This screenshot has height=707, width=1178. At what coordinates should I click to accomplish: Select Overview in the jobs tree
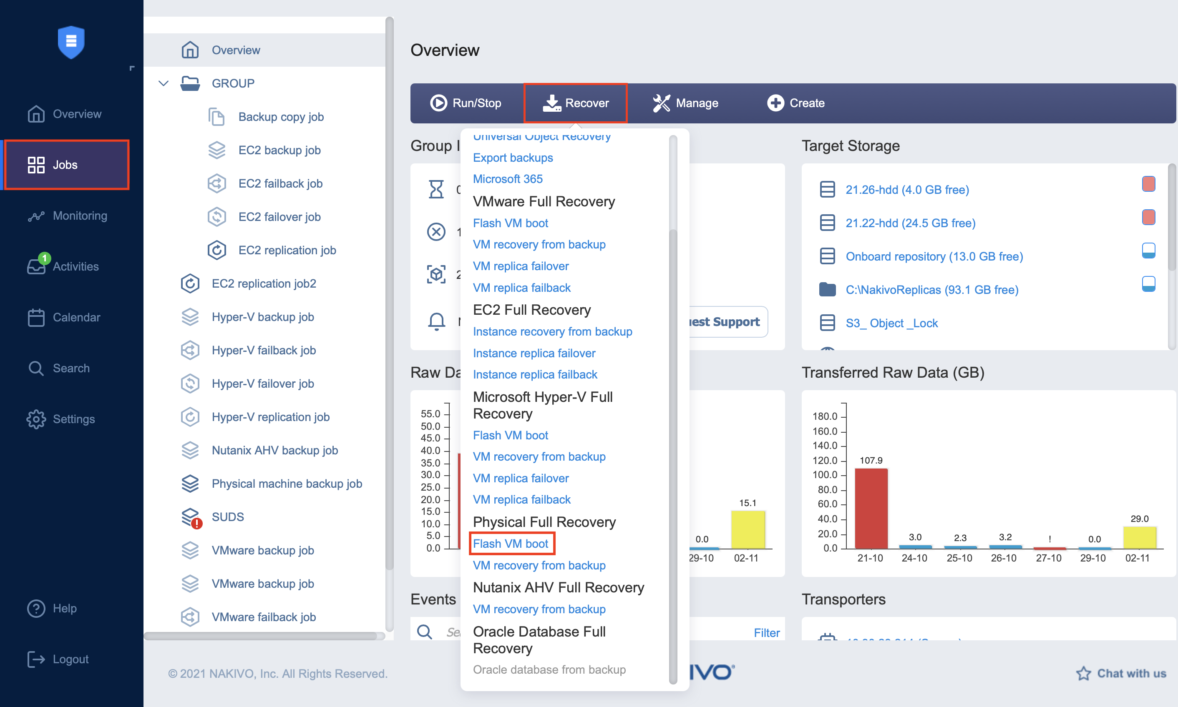pos(264,50)
